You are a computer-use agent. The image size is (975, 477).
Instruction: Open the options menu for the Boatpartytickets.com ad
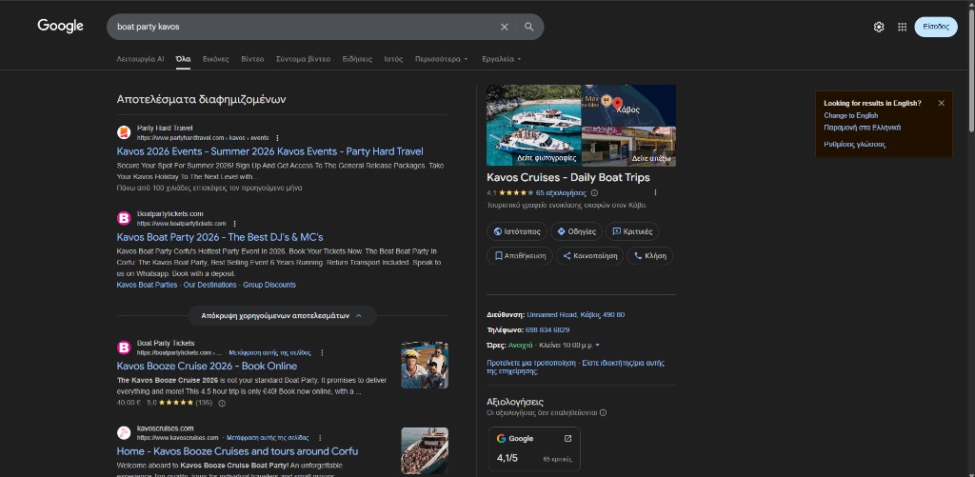pyautogui.click(x=234, y=223)
